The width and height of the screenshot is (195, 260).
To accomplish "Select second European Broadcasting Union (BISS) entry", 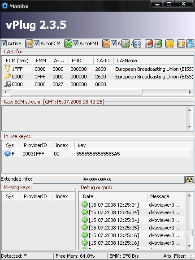I will 154,77.
